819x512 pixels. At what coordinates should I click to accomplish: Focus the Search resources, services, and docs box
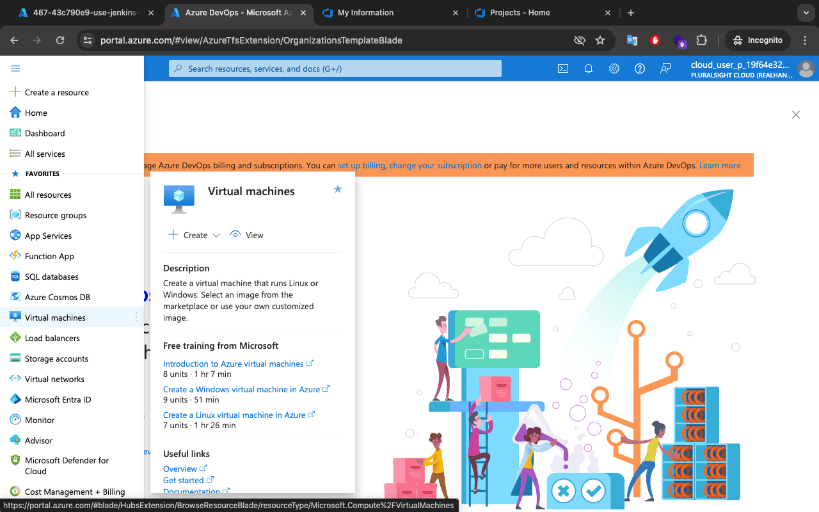[x=335, y=68]
